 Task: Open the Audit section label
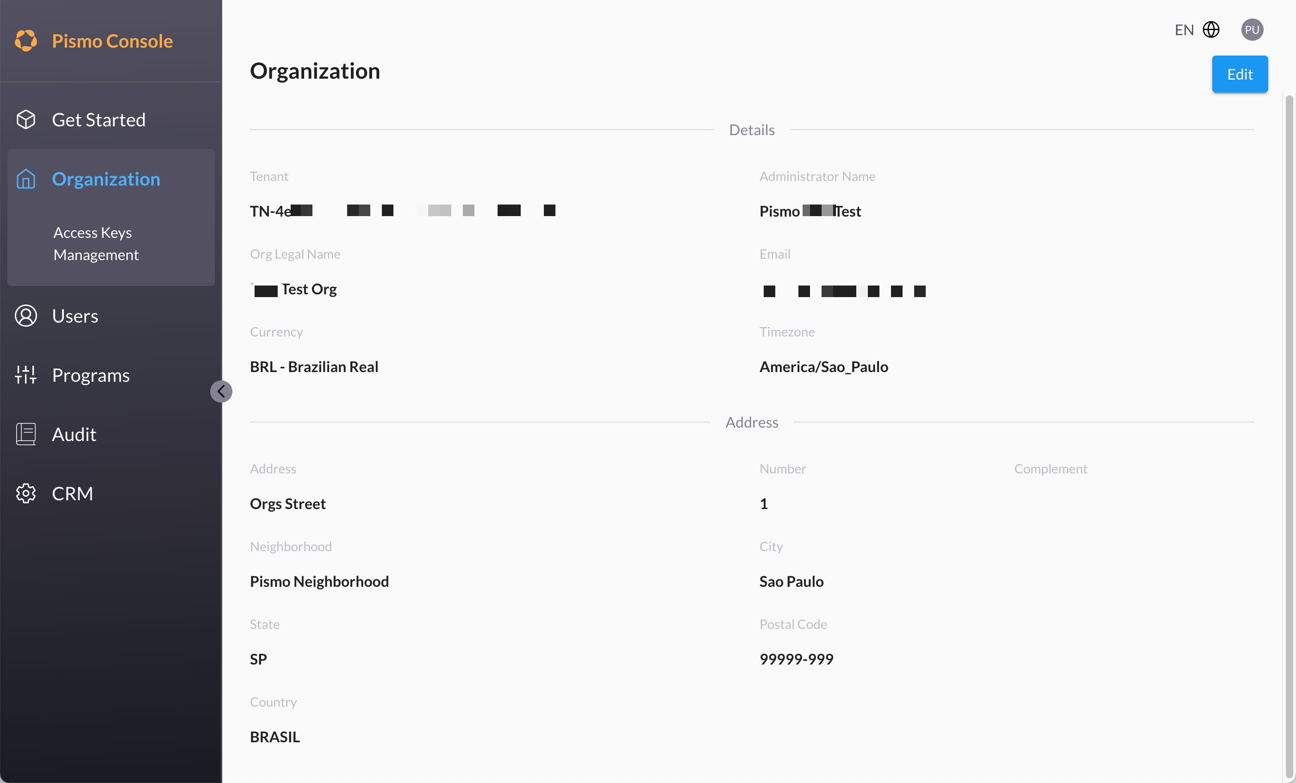(x=74, y=435)
